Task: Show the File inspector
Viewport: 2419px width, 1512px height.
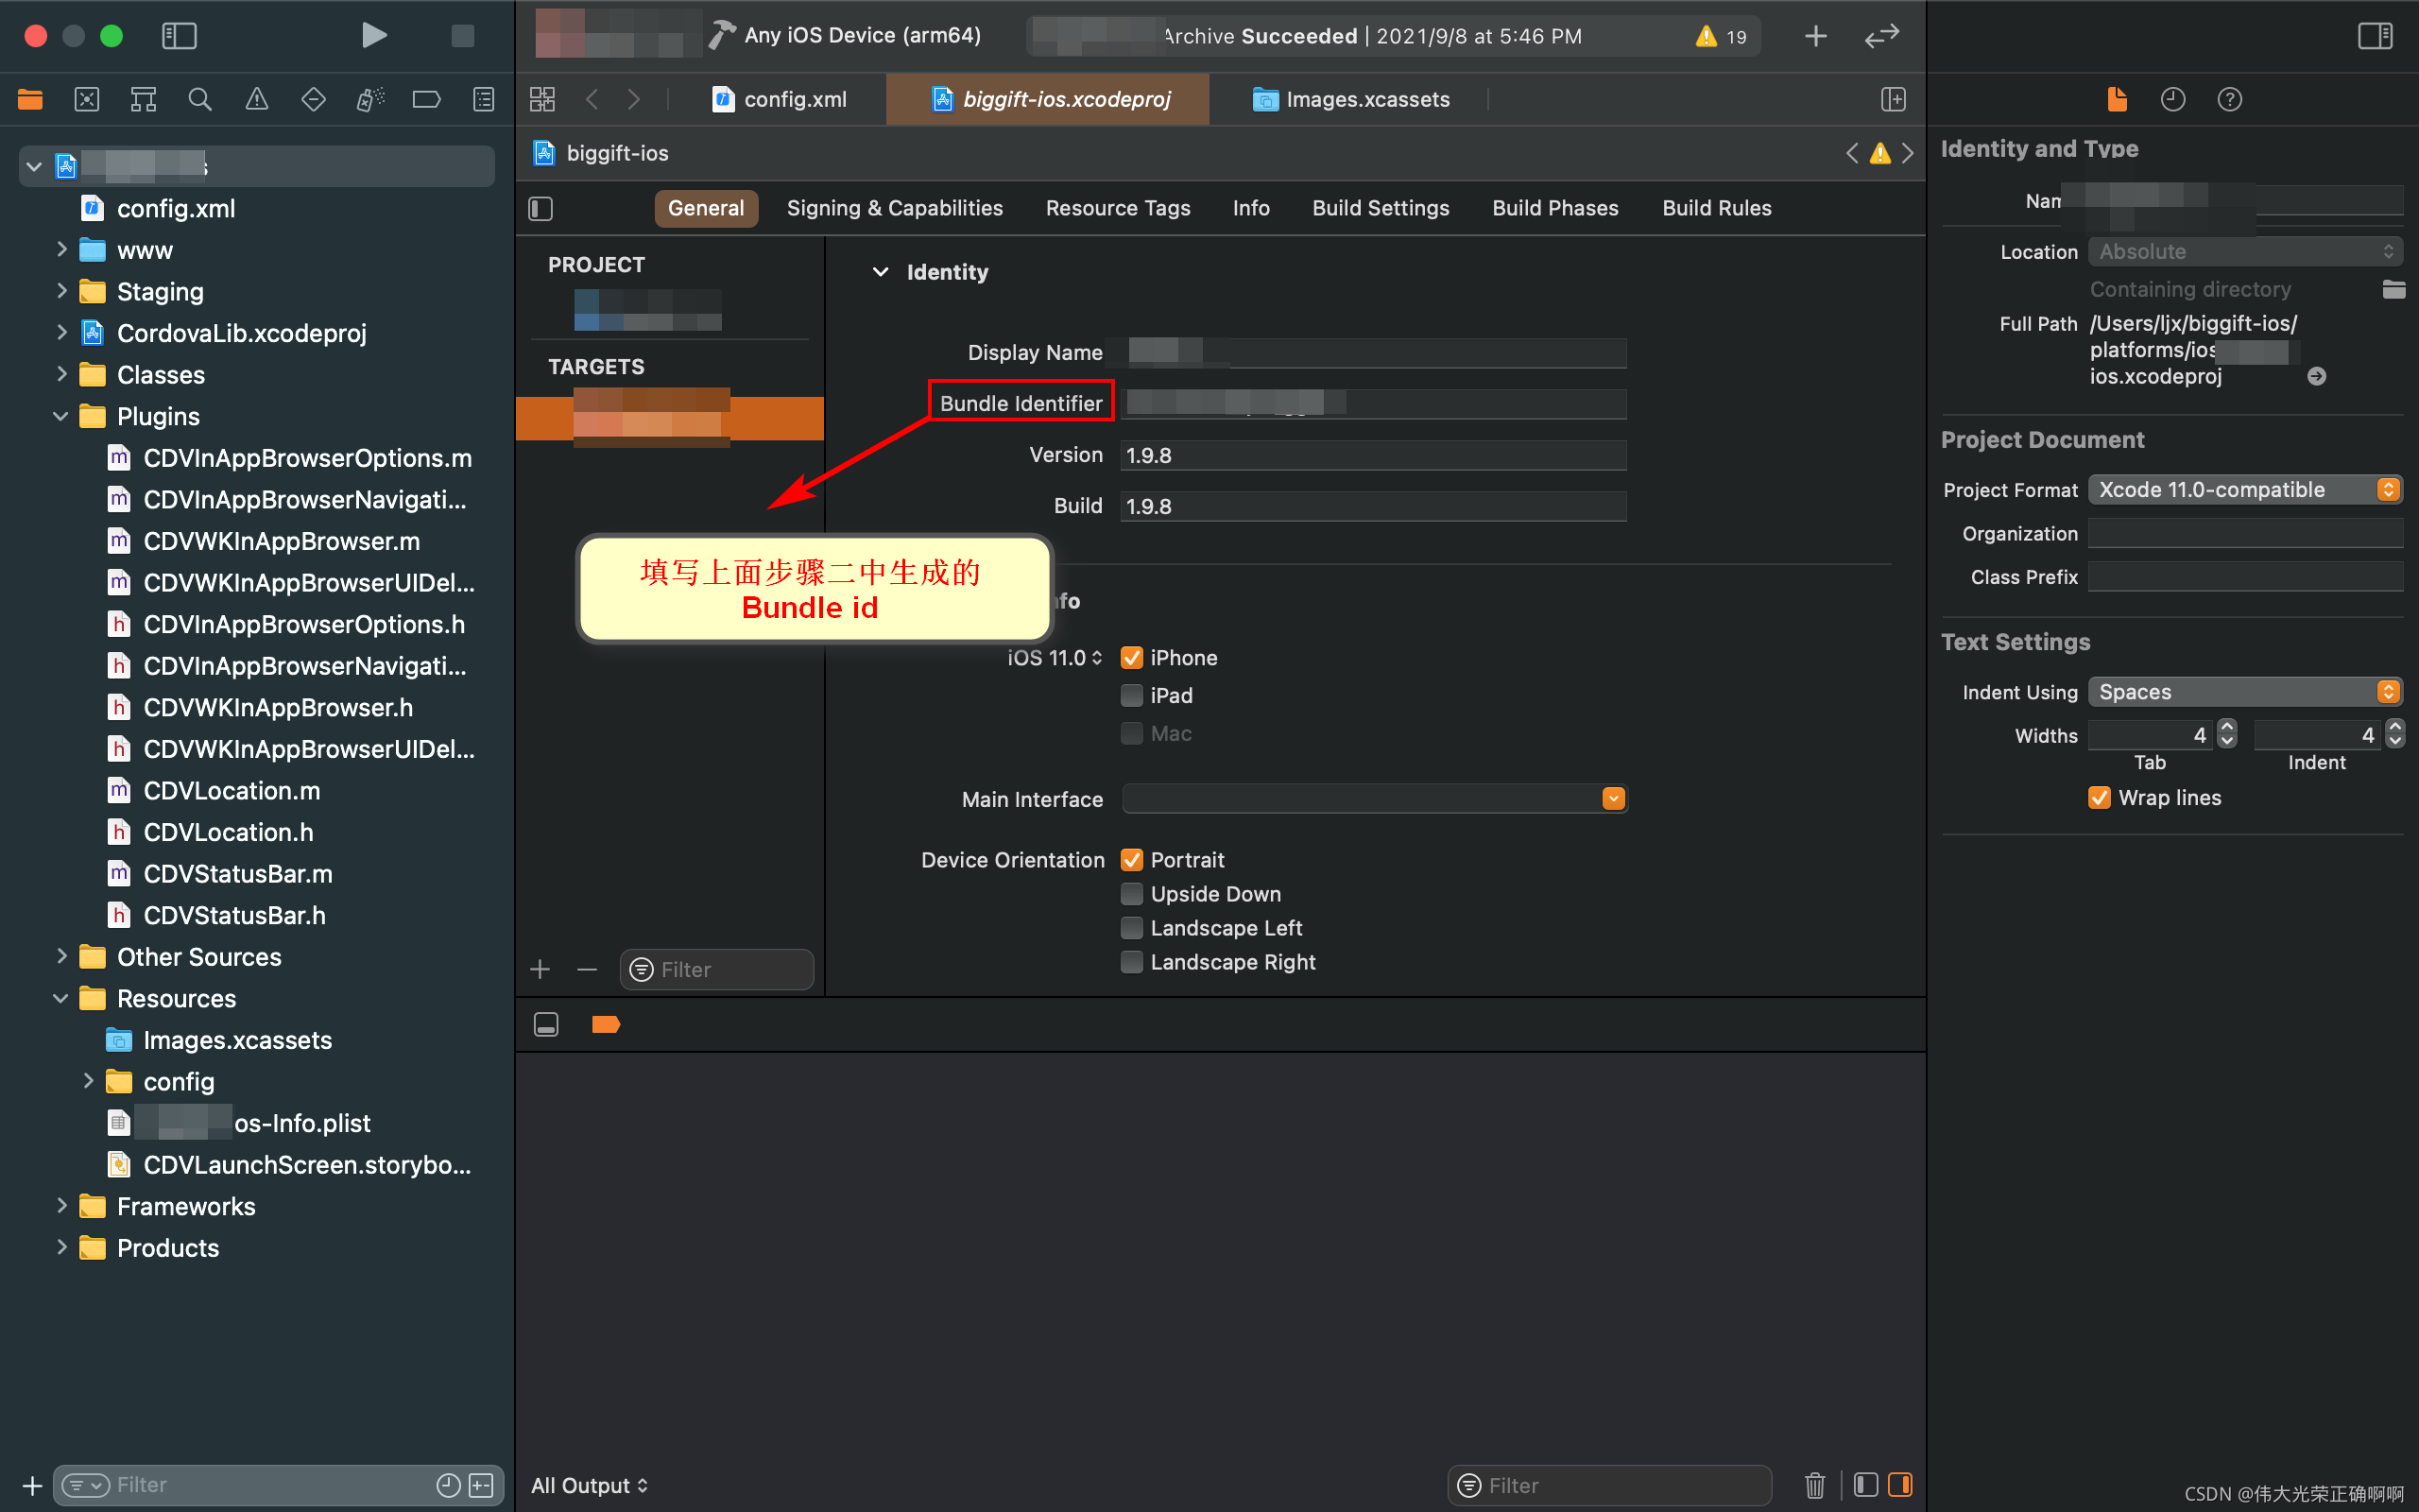Action: point(2116,99)
